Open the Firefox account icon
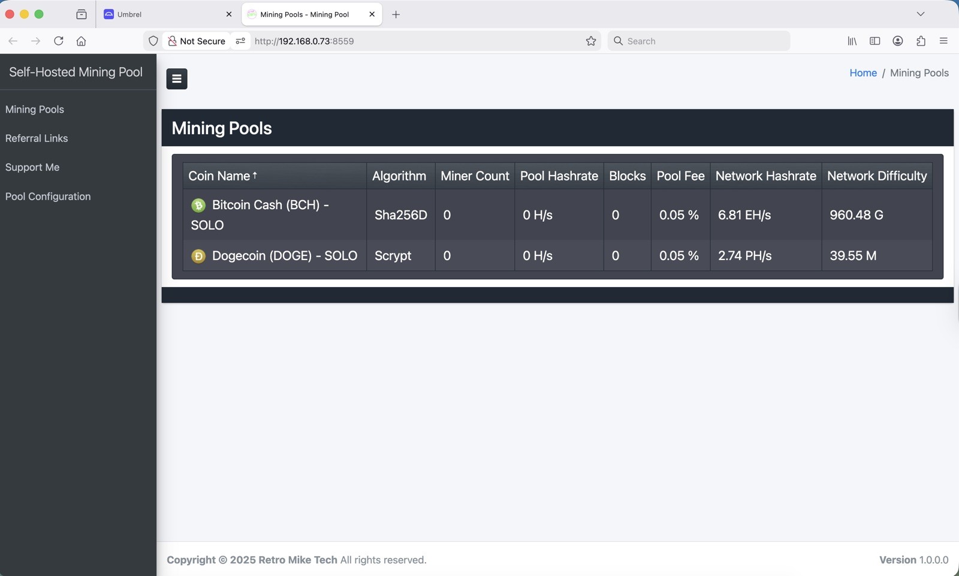Viewport: 959px width, 576px height. [x=897, y=41]
